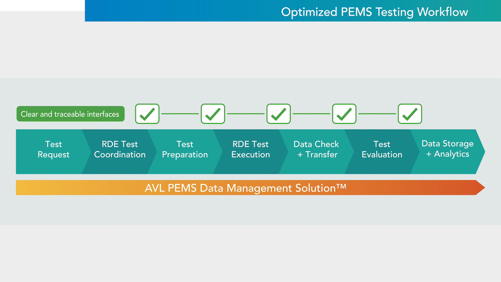Click the Clear and traceable interfaces label
This screenshot has height=282, width=501.
point(71,114)
